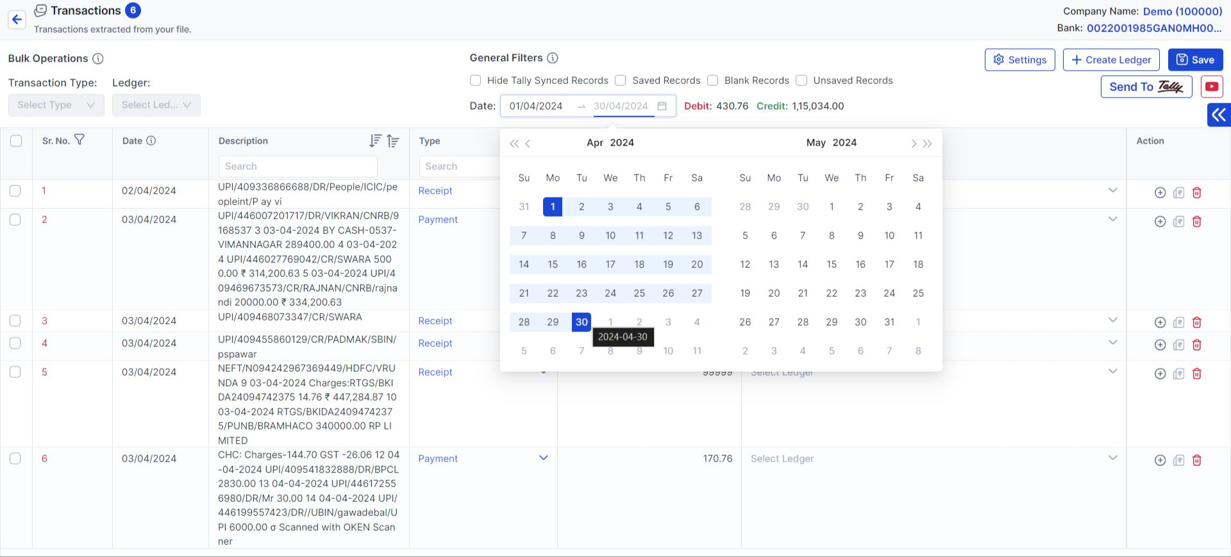Go to previous month in calendar
Screen dimensions: 1231x557
pyautogui.click(x=528, y=144)
